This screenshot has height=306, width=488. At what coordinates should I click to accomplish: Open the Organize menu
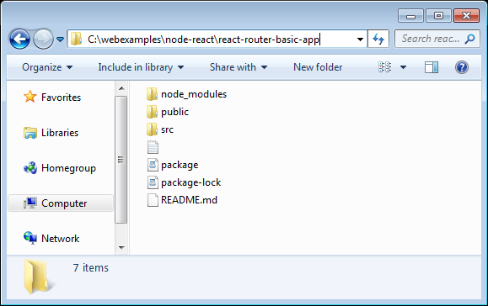pyautogui.click(x=47, y=67)
